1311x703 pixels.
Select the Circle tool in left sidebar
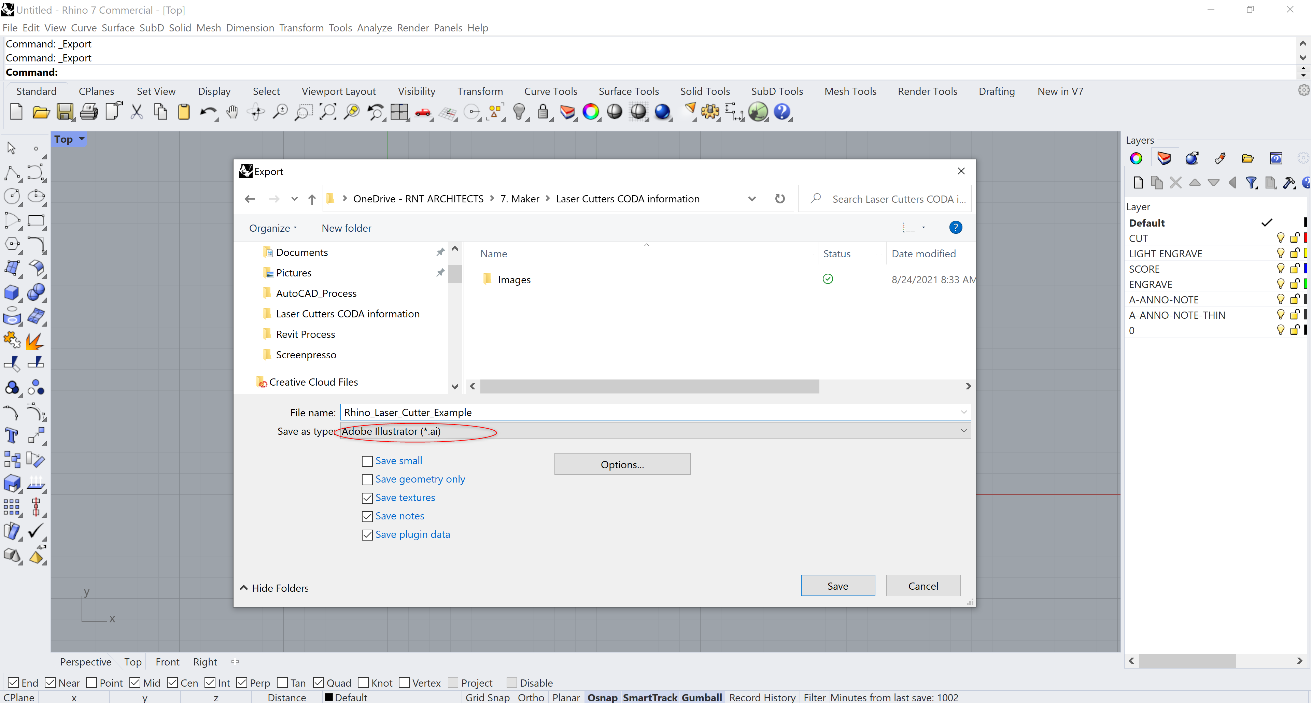[12, 196]
